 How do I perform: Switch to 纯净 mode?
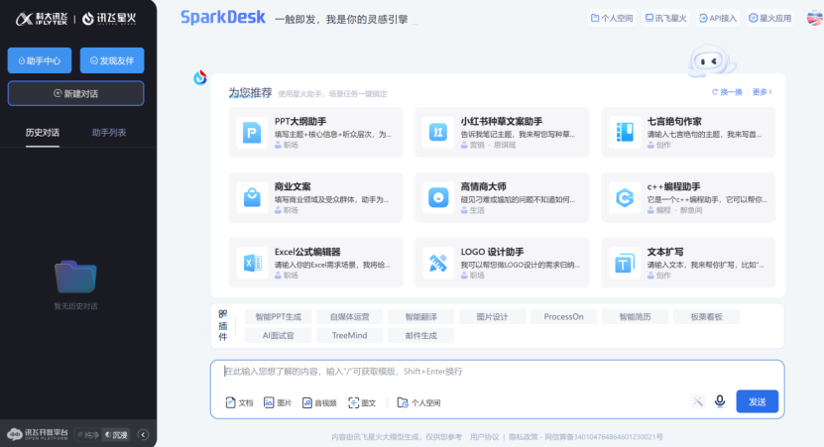[x=88, y=435]
